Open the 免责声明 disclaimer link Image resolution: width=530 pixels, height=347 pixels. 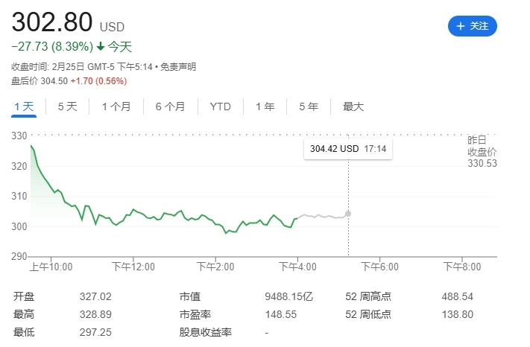[x=178, y=67]
